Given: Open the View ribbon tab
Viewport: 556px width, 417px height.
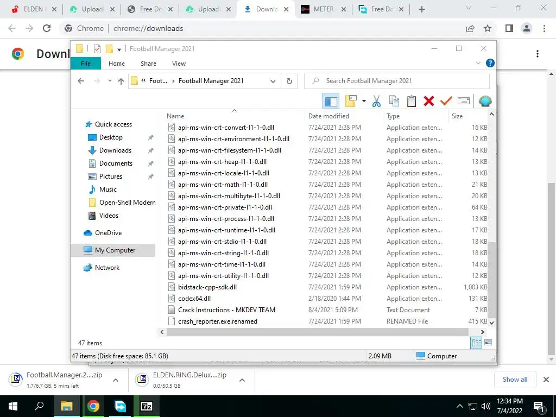Looking at the screenshot, I should coord(179,64).
